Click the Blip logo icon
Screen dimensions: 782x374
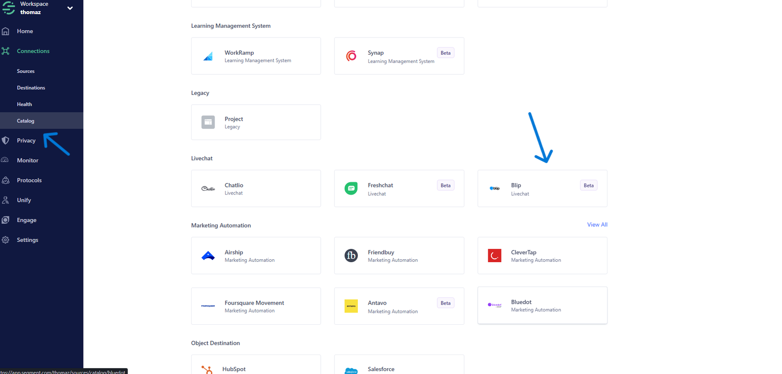click(495, 188)
